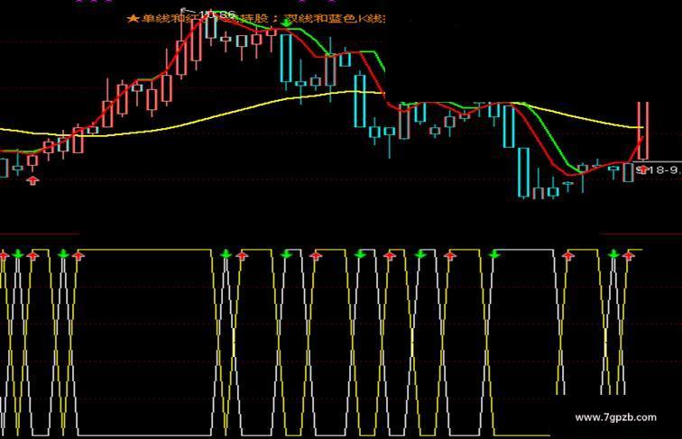Screen dimensions: 682x439
Task: Click the last red arrow in the indicator pane
Action: pos(628,256)
